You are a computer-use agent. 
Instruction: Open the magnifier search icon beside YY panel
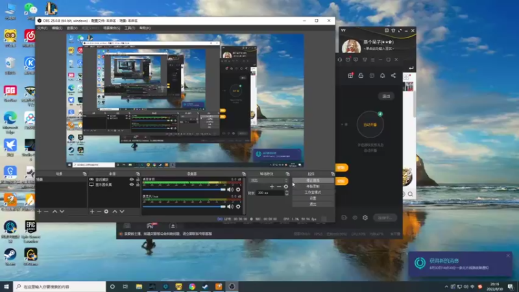click(x=411, y=194)
